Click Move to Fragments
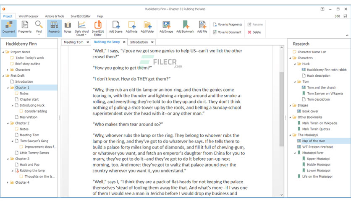The image size is (351, 203). (x=227, y=24)
